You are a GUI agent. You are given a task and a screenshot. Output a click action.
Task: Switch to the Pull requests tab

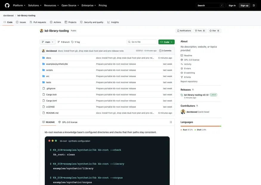38,22
